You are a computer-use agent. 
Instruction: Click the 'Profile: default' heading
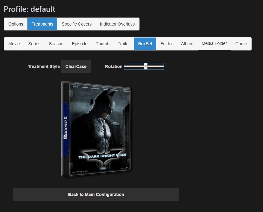(x=30, y=9)
